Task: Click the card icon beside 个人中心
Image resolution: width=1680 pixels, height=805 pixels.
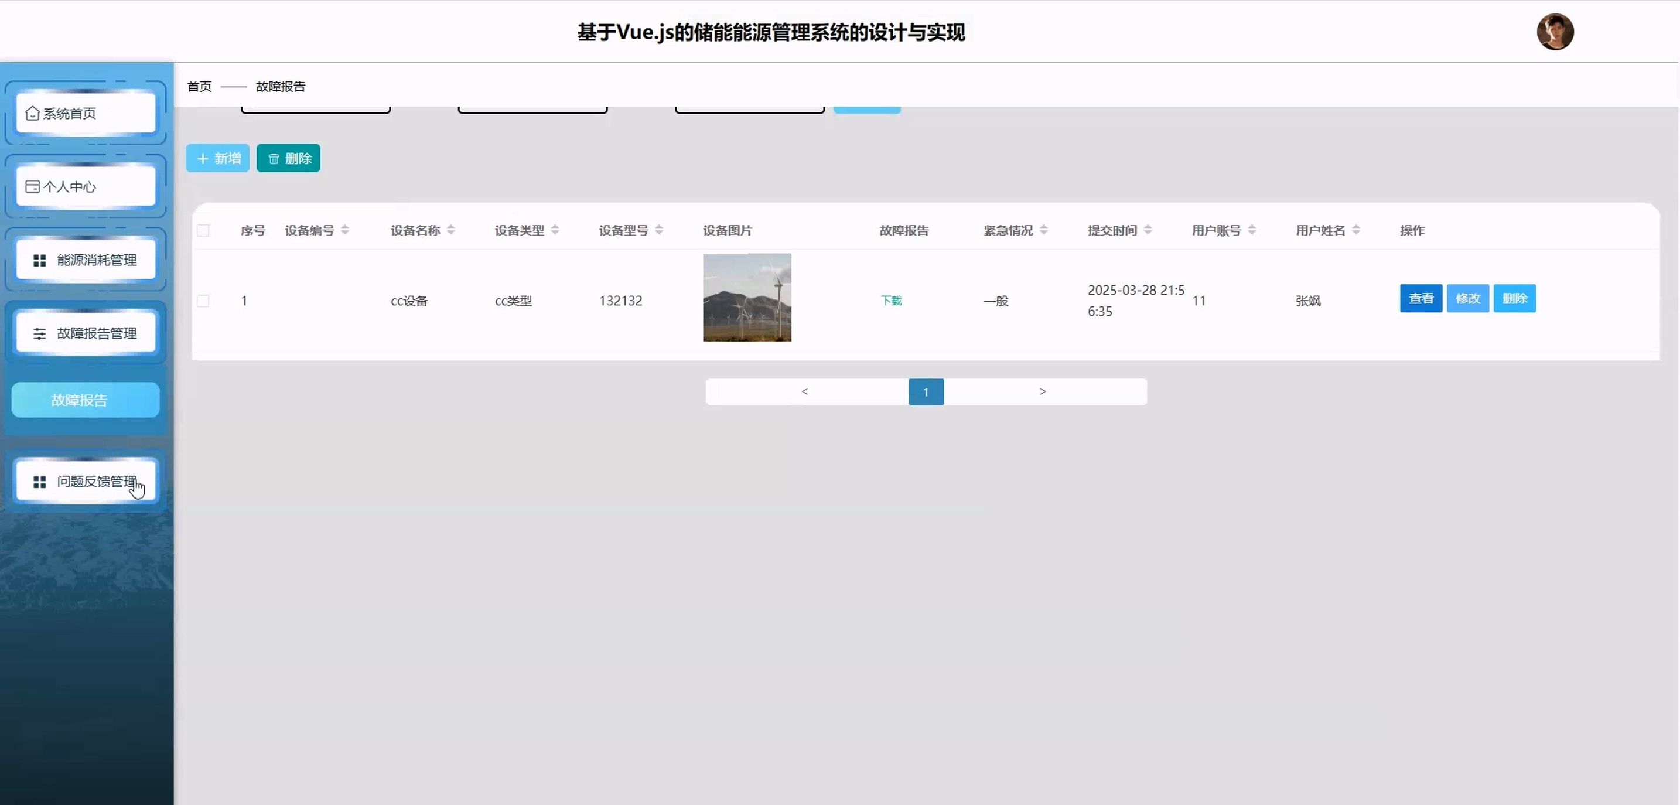Action: click(x=32, y=187)
